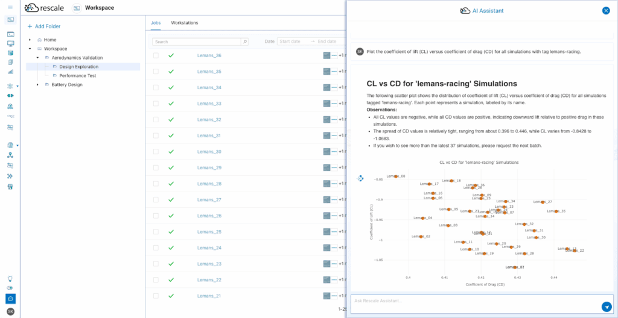Image resolution: width=618 pixels, height=318 pixels.
Task: Open the Home tree item
Action: tap(49, 40)
